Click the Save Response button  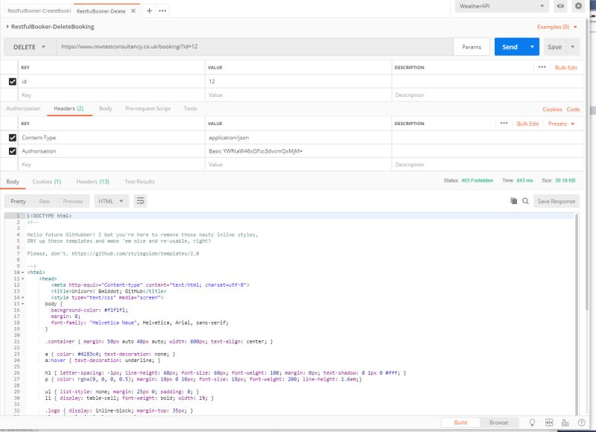557,201
